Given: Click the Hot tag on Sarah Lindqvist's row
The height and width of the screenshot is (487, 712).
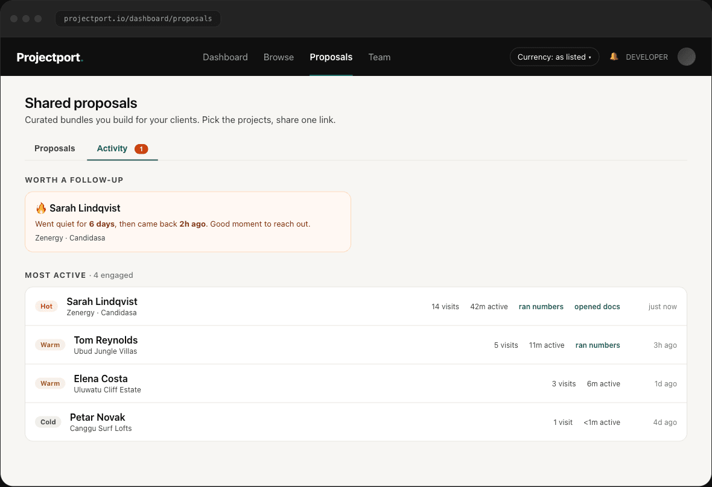Looking at the screenshot, I should [x=46, y=306].
